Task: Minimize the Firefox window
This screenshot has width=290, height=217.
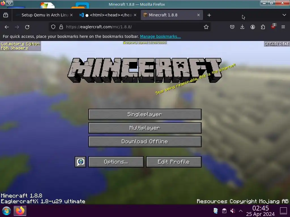Action: click(264, 3)
